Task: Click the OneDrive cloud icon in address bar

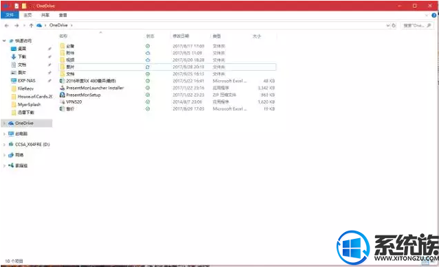Action: pos(39,25)
